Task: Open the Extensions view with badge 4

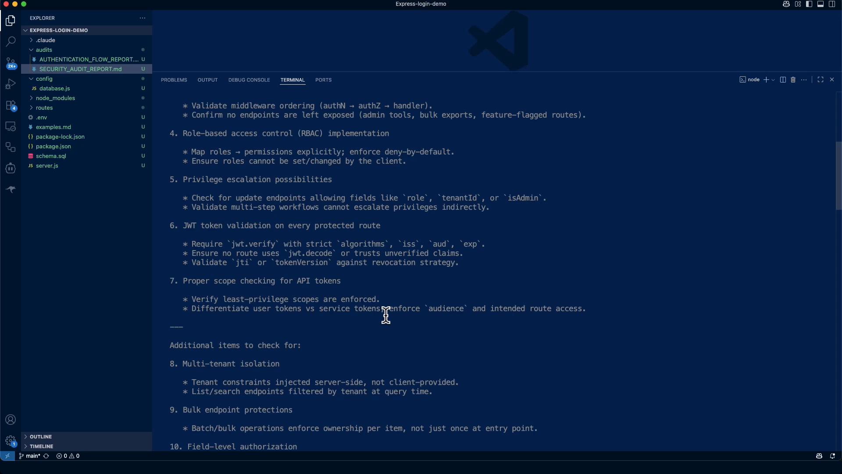Action: pos(11,105)
